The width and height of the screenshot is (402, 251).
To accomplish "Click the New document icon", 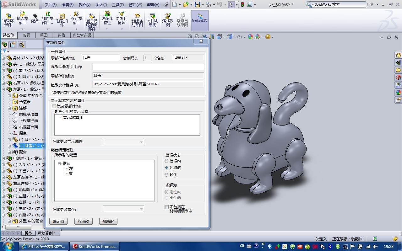I will [x=175, y=4].
